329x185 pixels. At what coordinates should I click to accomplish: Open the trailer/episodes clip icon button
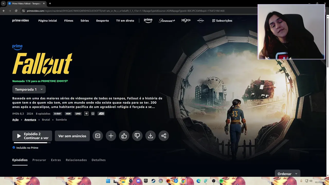tap(98, 136)
